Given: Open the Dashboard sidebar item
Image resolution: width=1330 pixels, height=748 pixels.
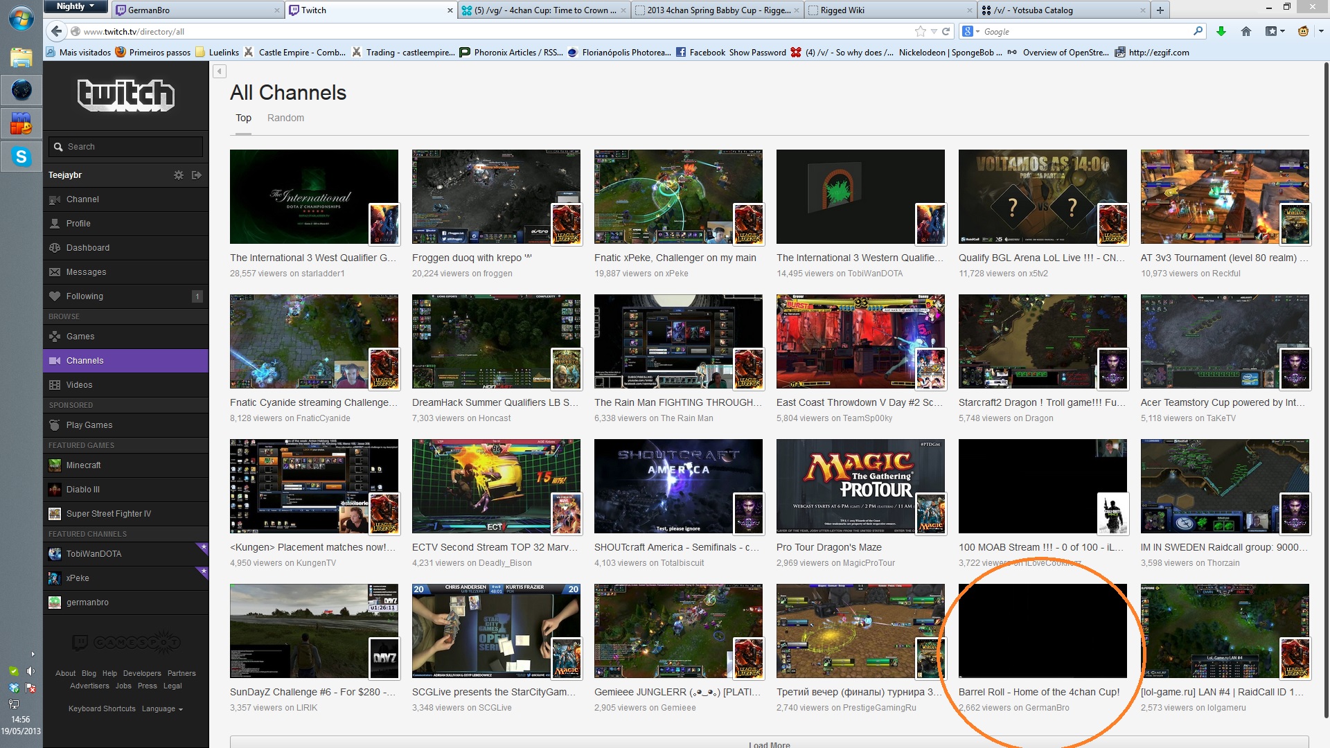Looking at the screenshot, I should [x=125, y=248].
